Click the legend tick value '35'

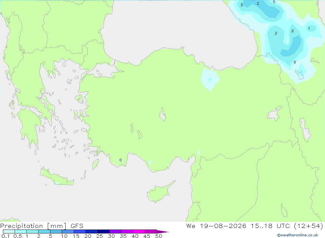pyautogui.click(x=123, y=236)
